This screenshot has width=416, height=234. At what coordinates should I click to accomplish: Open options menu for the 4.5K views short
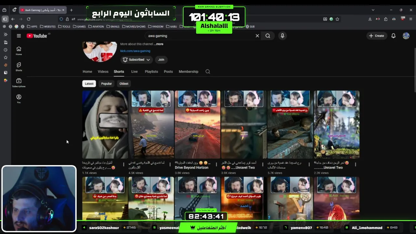(x=170, y=165)
